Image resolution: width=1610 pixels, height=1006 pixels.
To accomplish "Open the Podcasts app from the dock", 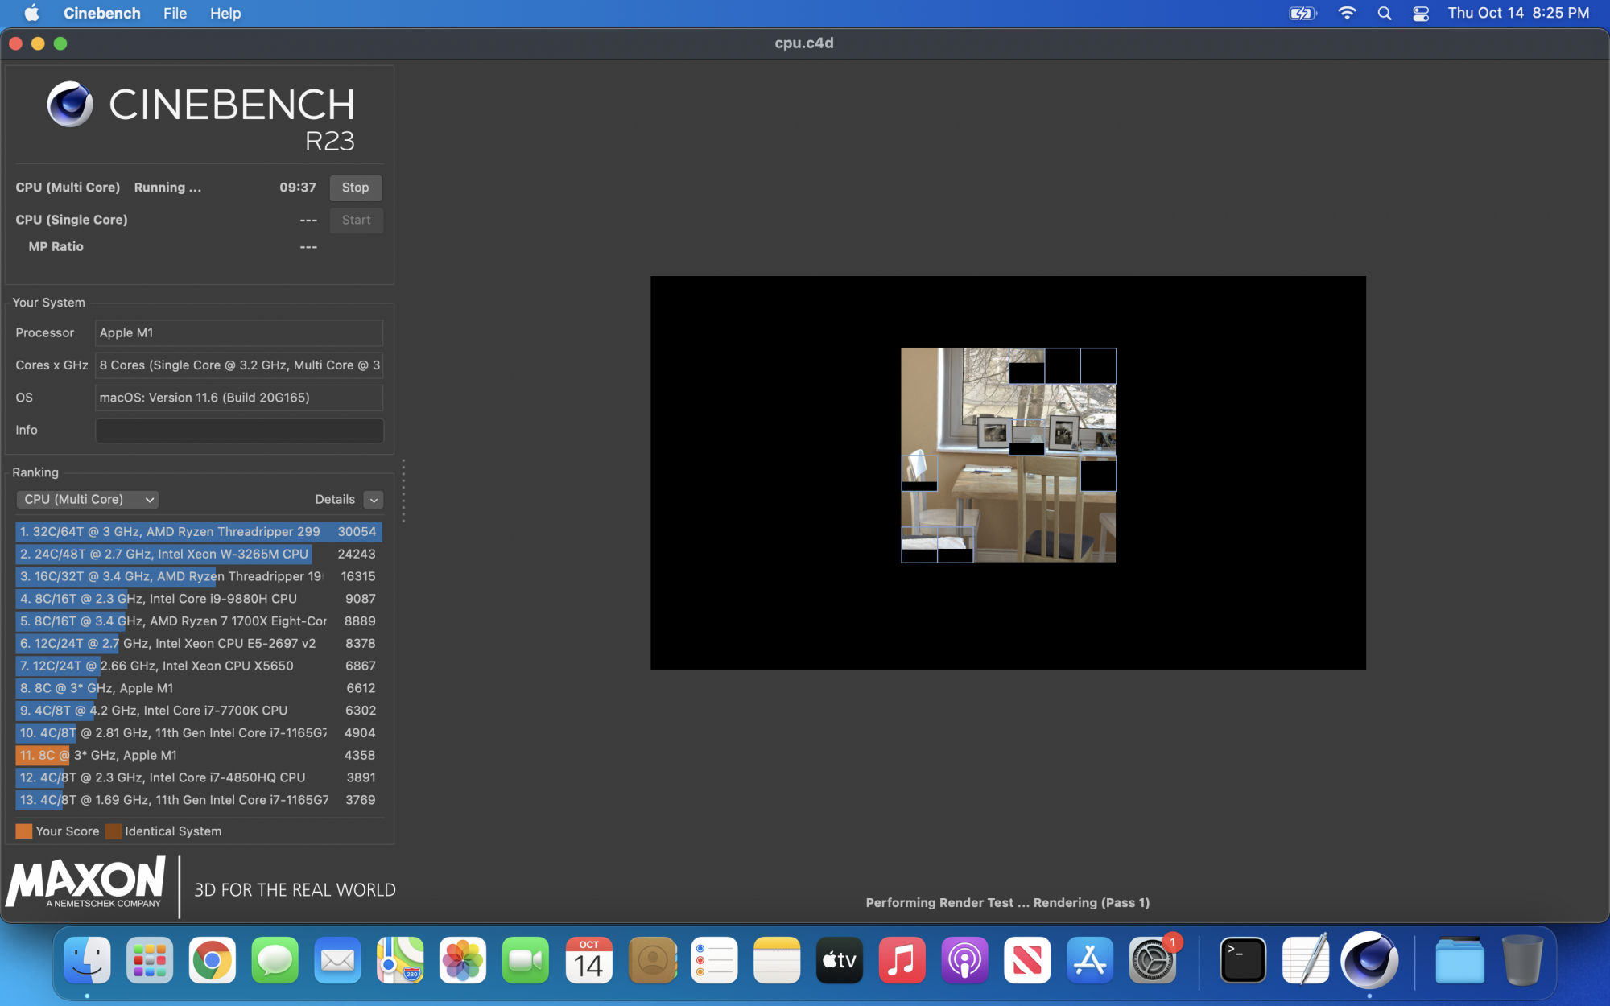I will (x=964, y=959).
